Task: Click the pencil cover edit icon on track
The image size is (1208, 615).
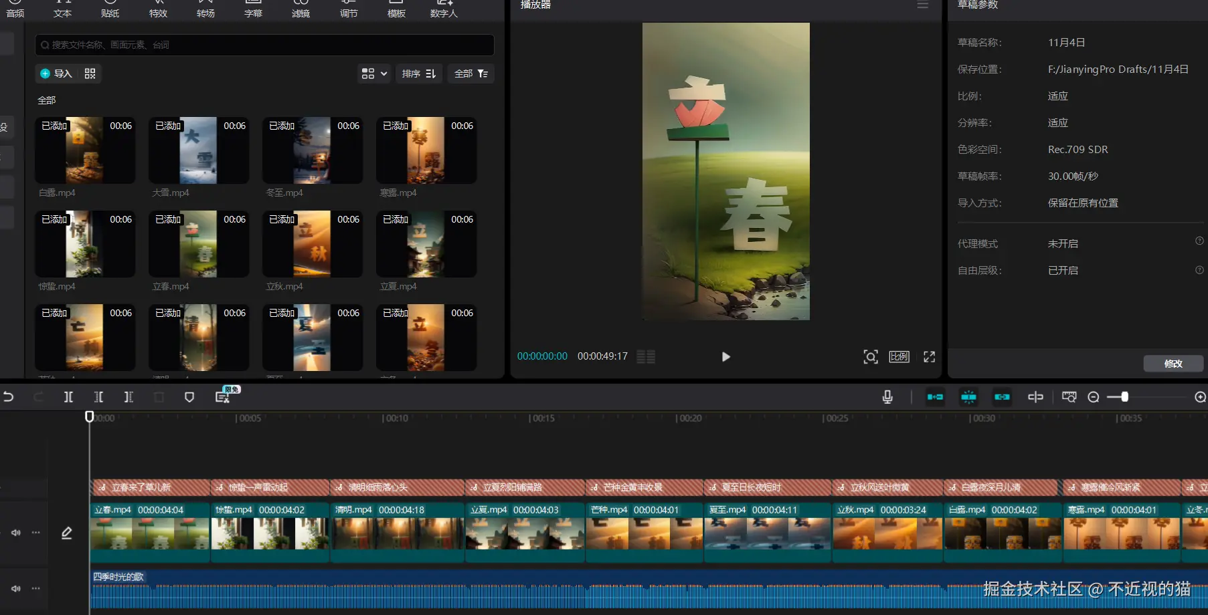Action: click(67, 533)
